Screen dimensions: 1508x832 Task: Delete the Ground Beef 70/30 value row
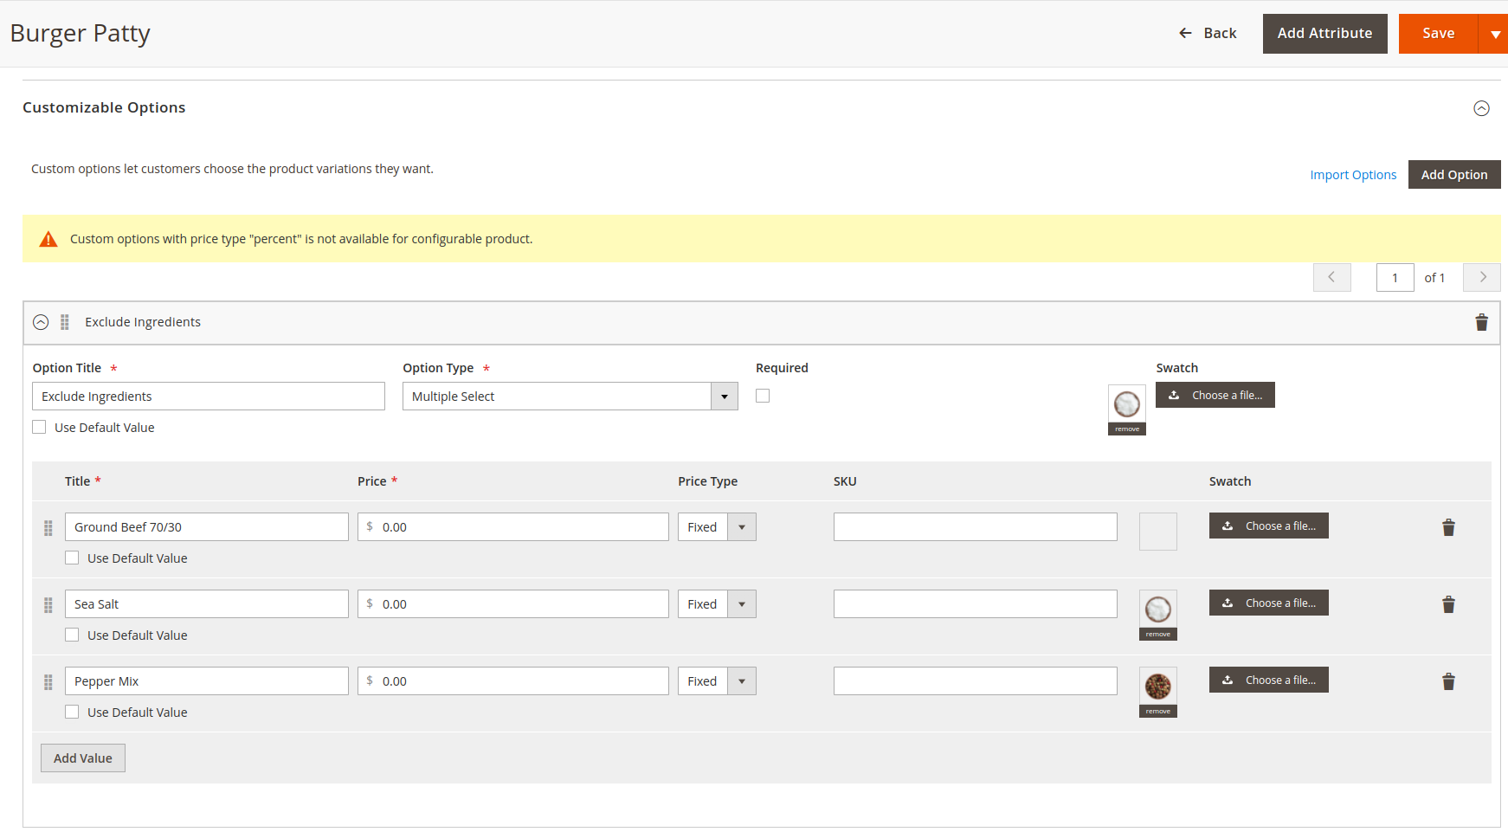(1448, 527)
